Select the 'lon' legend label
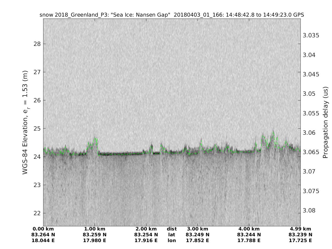332x249 pixels. [172, 240]
